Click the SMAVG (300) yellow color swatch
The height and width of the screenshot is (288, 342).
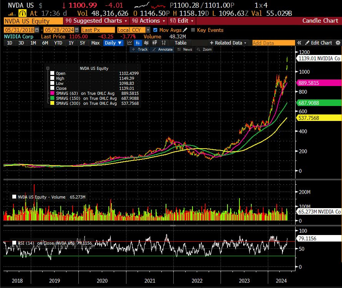(x=52, y=103)
